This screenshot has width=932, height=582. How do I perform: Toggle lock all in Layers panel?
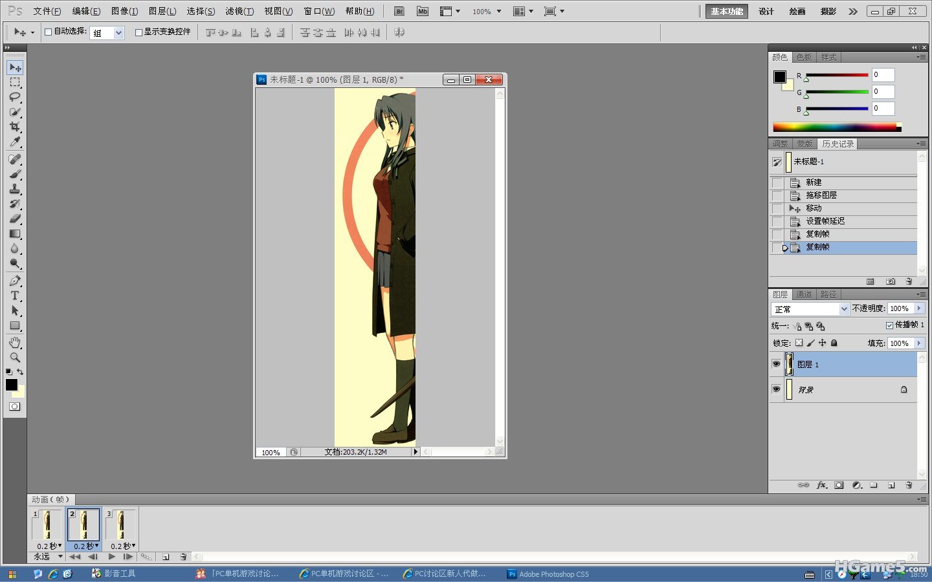pos(834,343)
